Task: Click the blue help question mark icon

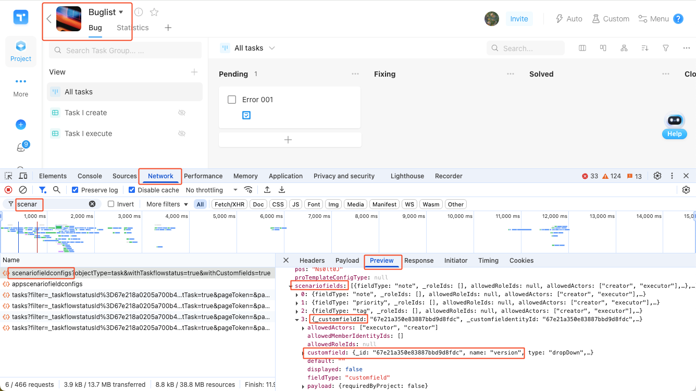Action: [678, 19]
